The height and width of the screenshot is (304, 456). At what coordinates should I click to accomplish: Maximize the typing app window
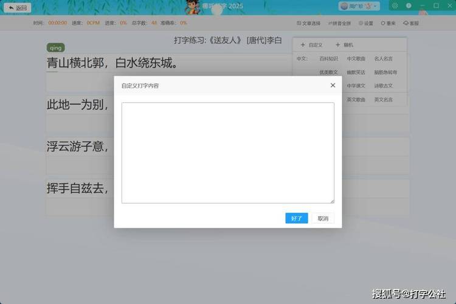coord(436,6)
